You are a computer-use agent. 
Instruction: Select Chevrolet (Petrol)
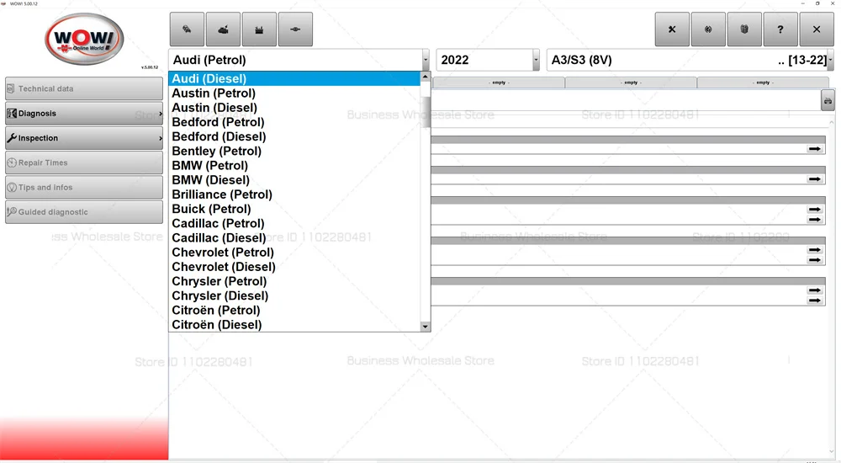pyautogui.click(x=294, y=253)
